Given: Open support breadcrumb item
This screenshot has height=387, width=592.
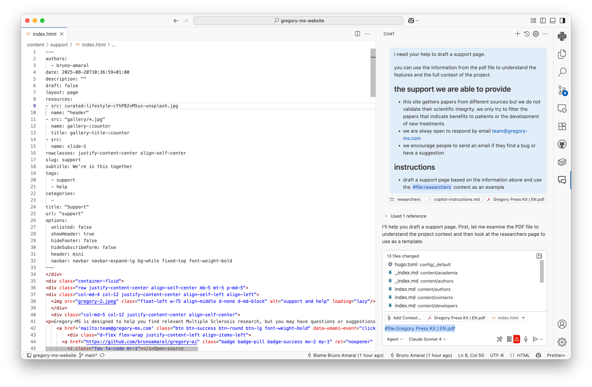Looking at the screenshot, I should pyautogui.click(x=59, y=45).
